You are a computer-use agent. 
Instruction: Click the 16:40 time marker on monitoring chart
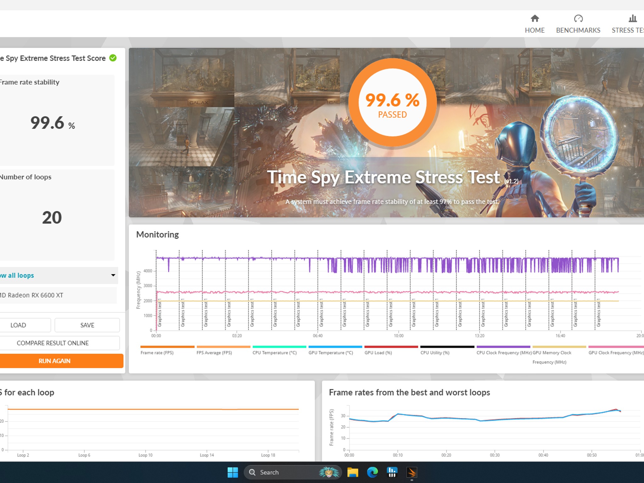(560, 336)
